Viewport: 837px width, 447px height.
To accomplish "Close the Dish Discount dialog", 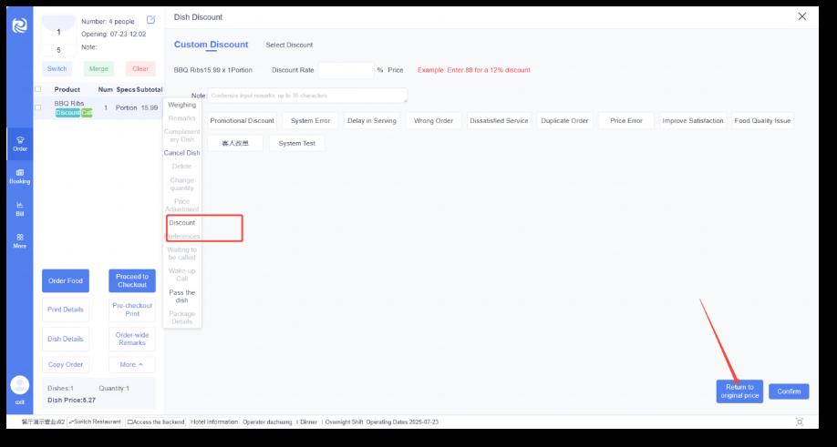I will pyautogui.click(x=801, y=16).
